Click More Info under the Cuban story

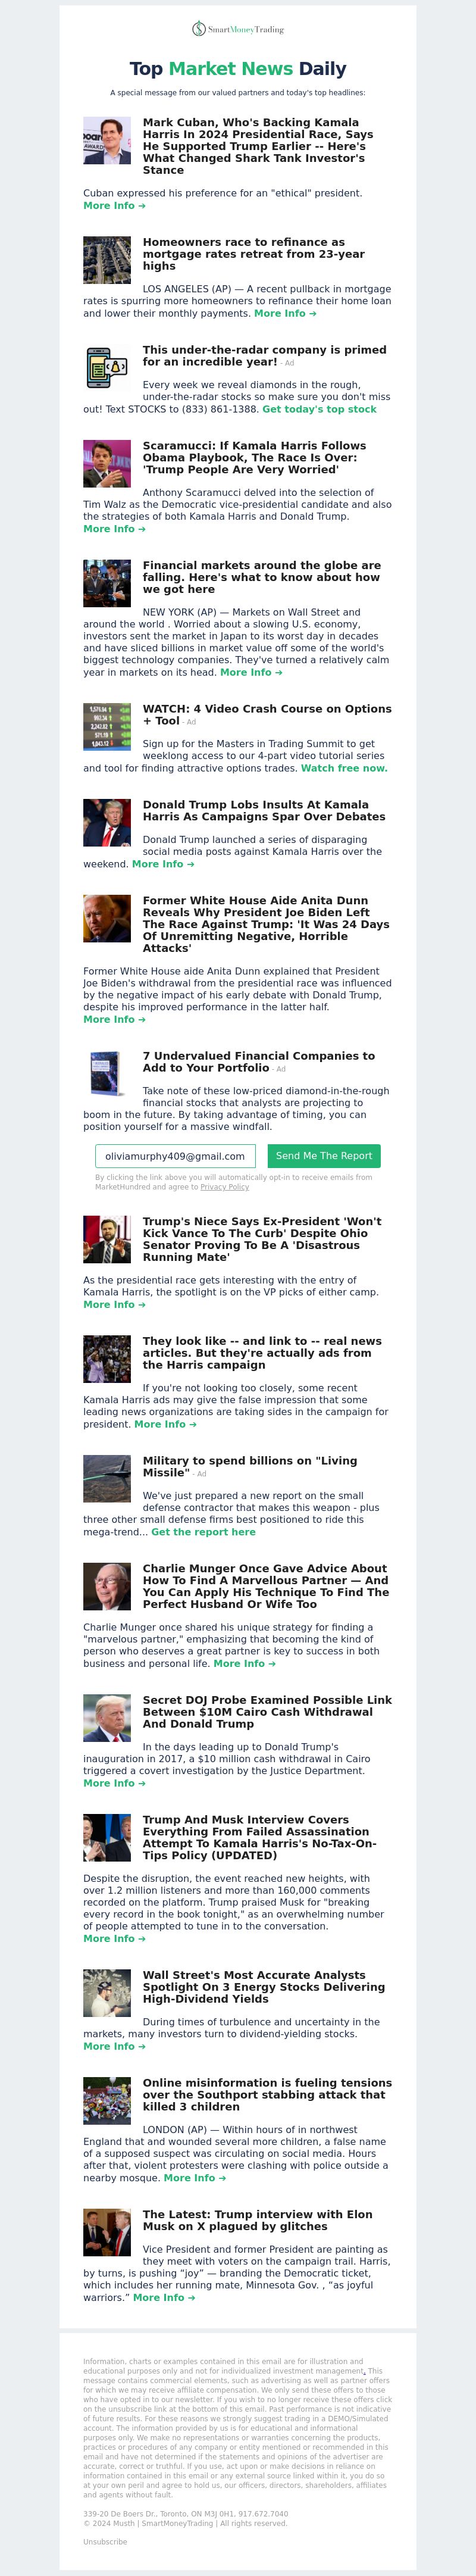[114, 206]
